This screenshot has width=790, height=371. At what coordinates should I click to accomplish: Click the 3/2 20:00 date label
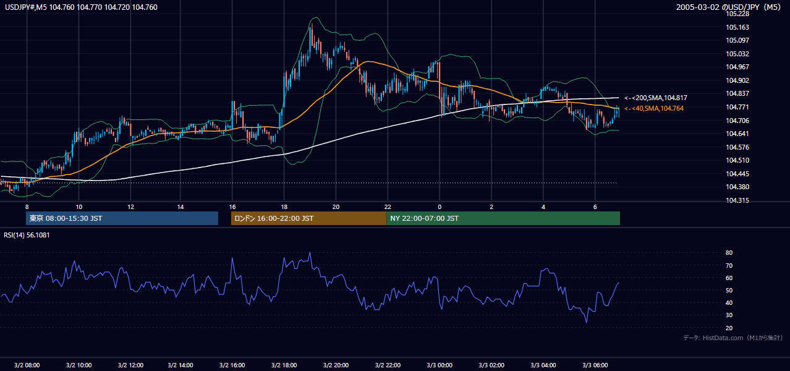[336, 365]
